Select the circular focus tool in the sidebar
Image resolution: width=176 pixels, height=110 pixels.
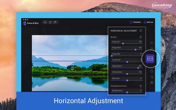click(152, 71)
